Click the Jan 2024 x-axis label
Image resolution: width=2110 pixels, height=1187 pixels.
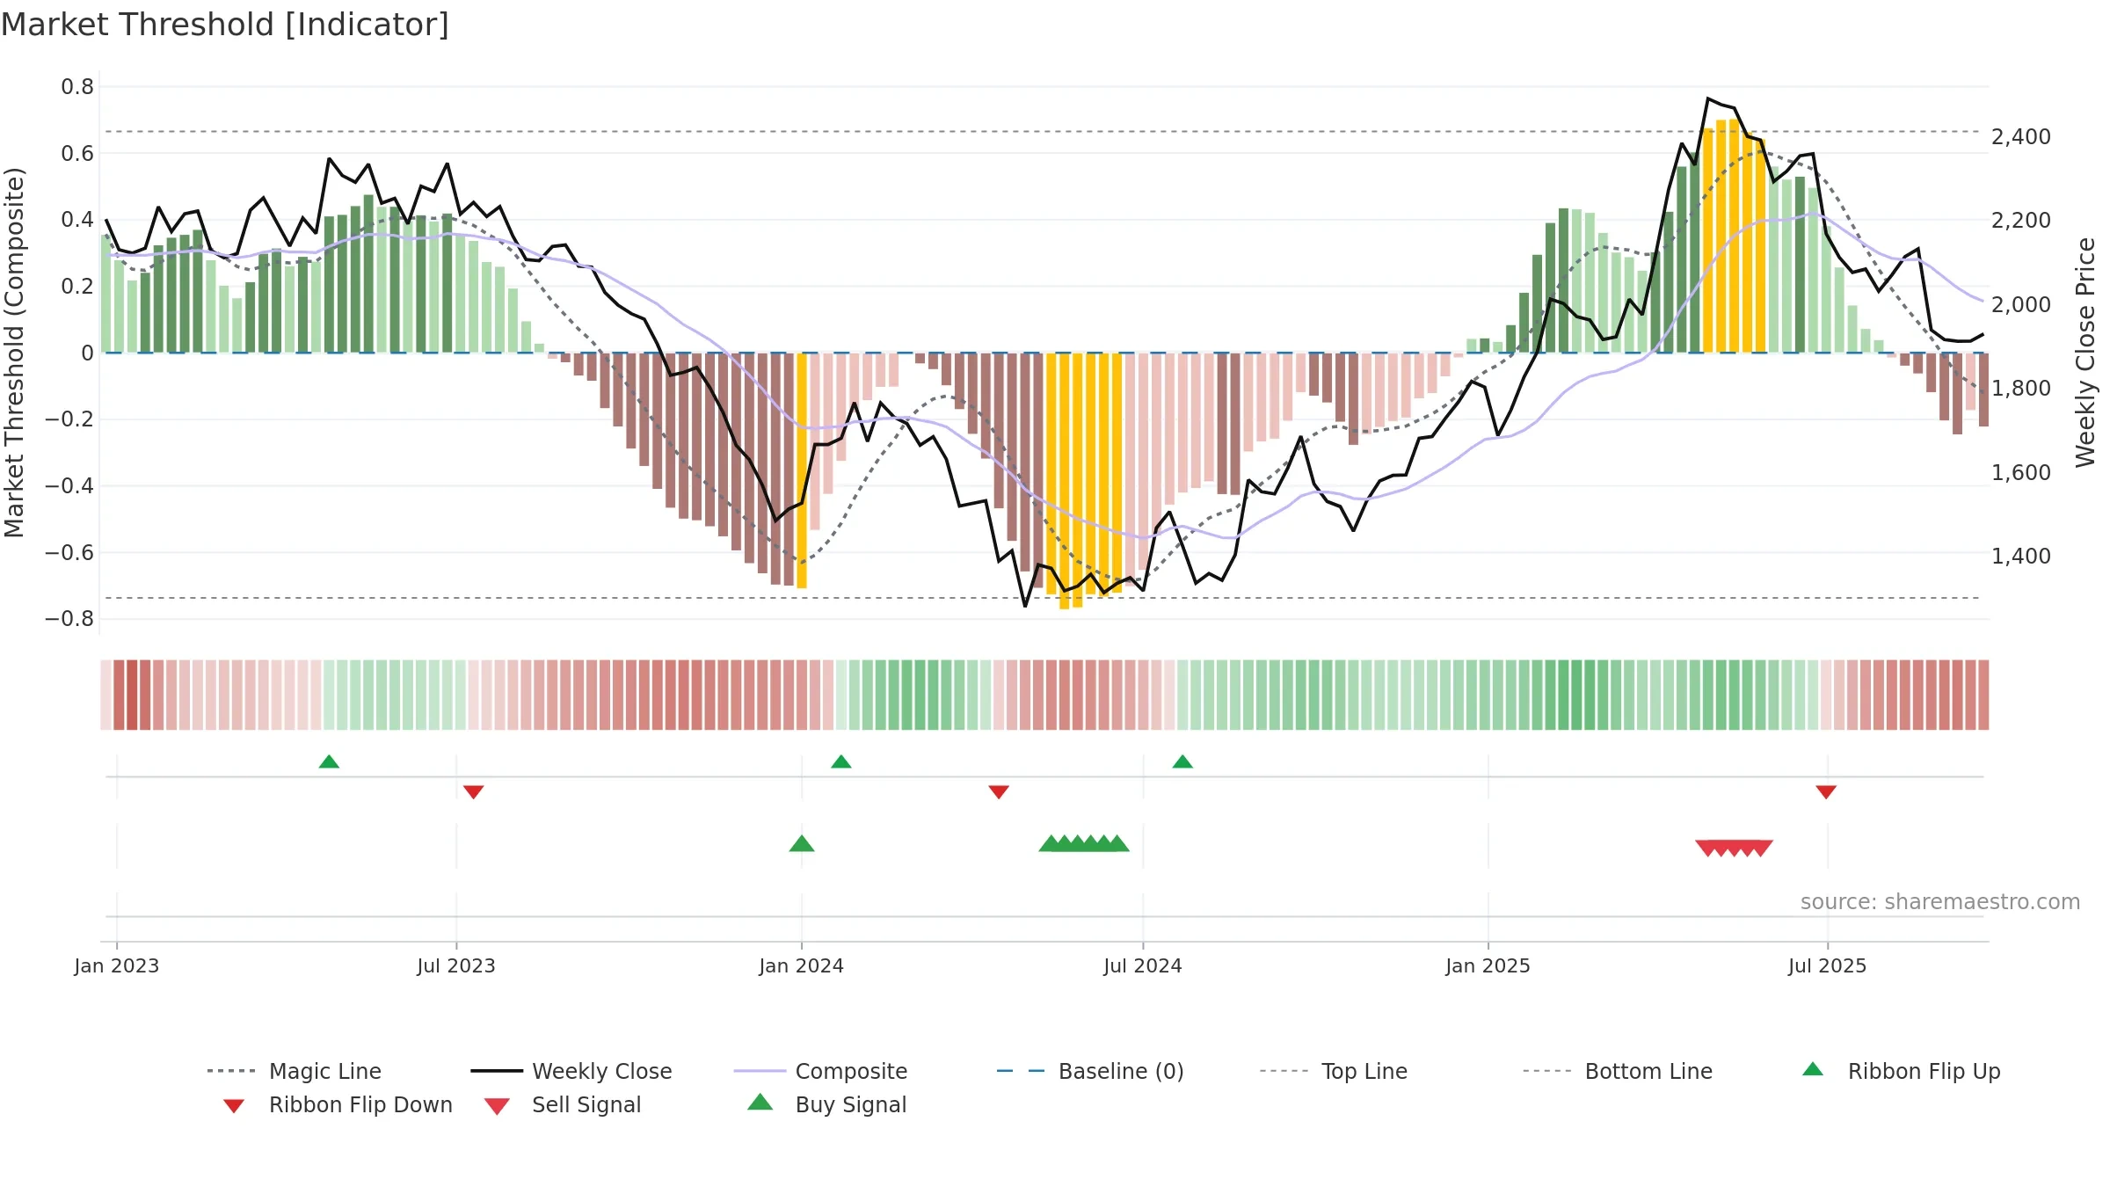click(802, 966)
